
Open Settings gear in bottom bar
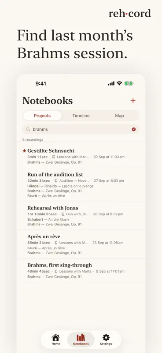tap(106, 338)
